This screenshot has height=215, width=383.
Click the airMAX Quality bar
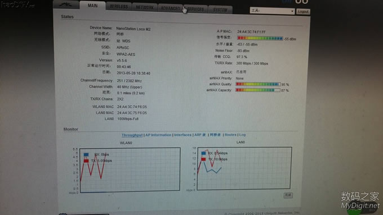point(258,84)
